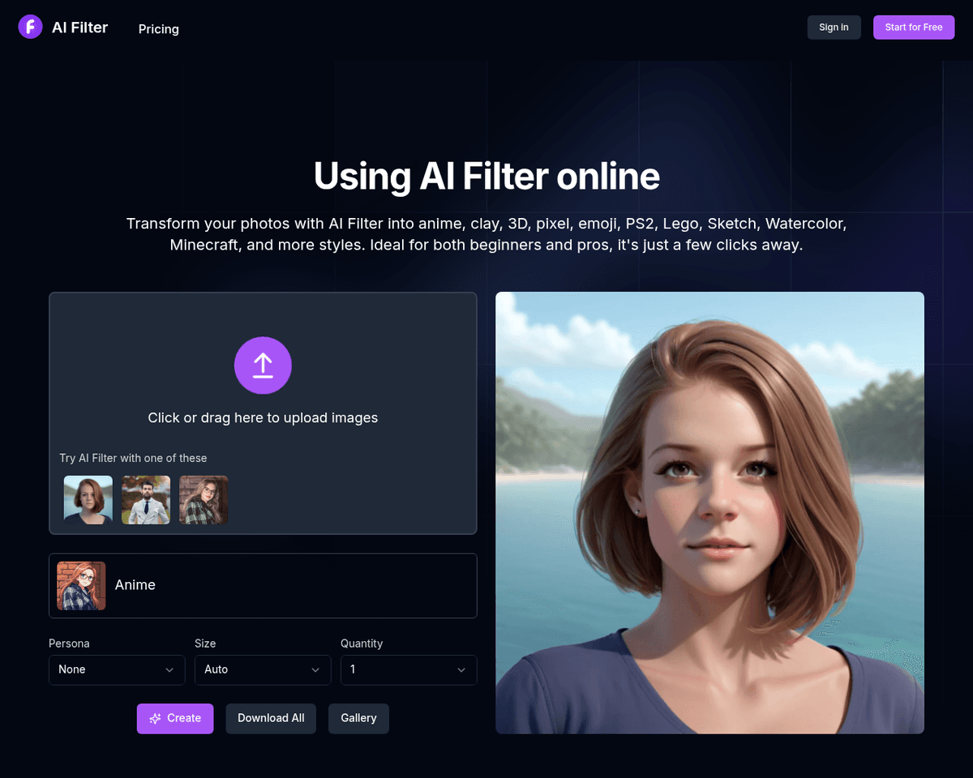Open the Persona dropdown
Screen dimensions: 973x778
point(117,669)
